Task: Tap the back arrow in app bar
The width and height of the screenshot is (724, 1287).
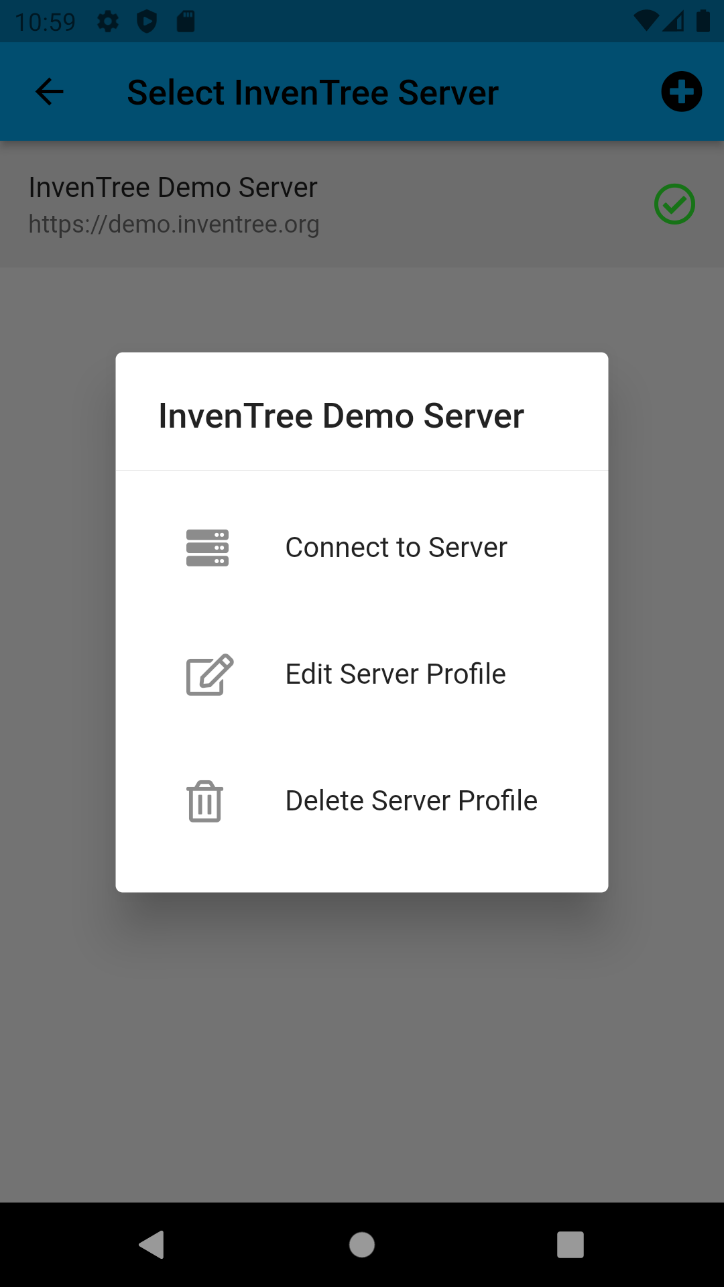Action: click(x=50, y=92)
